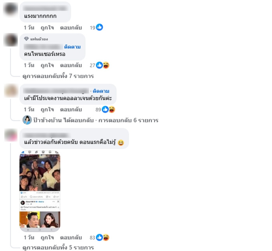Reply to the คอลลาเจน project comment
The image size is (272, 251).
(71, 110)
